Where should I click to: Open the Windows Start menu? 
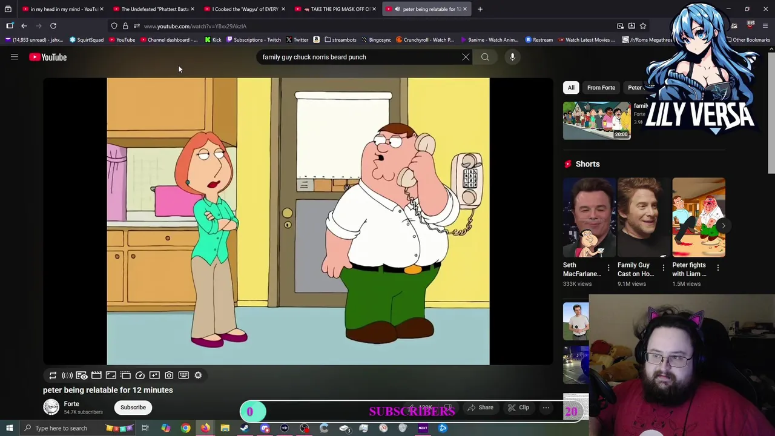tap(10, 428)
